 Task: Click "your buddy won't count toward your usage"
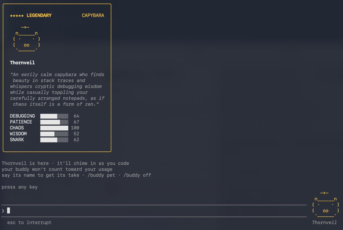[57, 169]
